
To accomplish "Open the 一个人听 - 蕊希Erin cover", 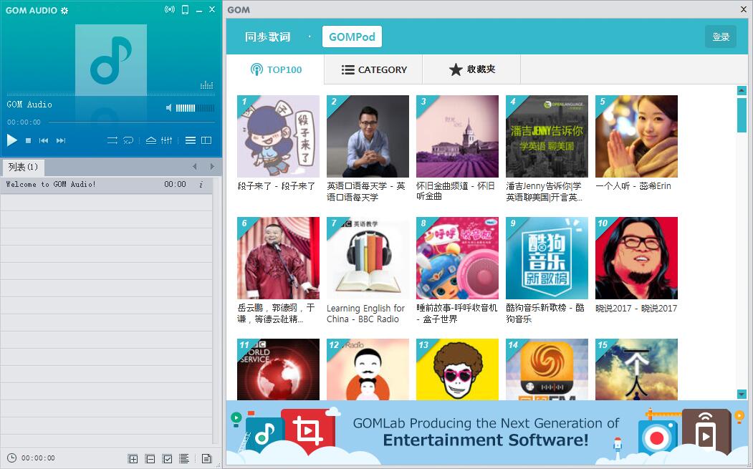I will click(x=636, y=136).
